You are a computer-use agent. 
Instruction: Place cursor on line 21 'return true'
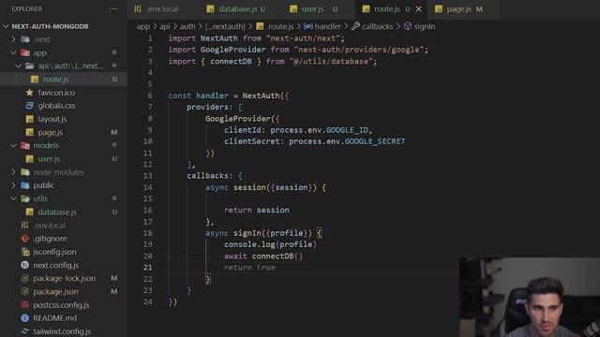pyautogui.click(x=249, y=268)
